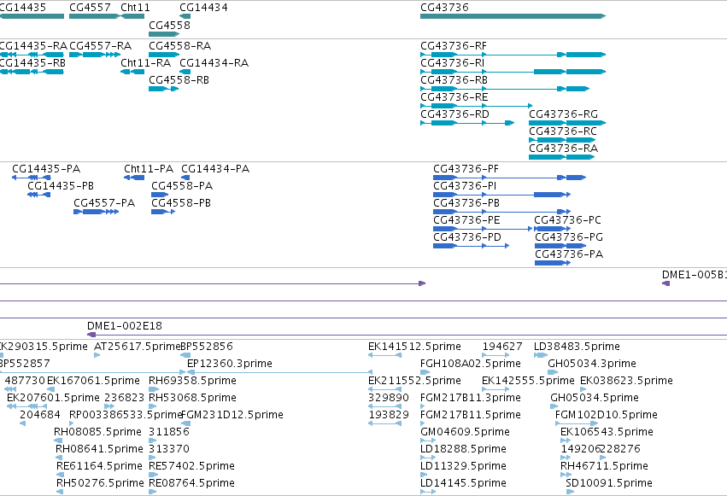
Task: Select transcript CG43736-RI
Action: click(513, 72)
